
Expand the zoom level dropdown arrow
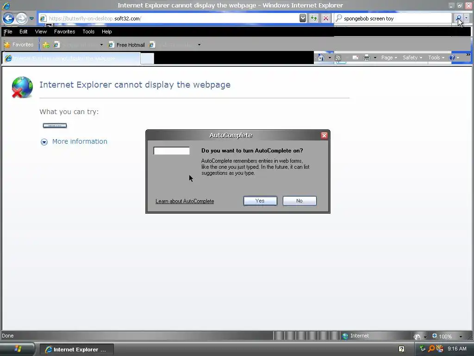click(x=461, y=337)
